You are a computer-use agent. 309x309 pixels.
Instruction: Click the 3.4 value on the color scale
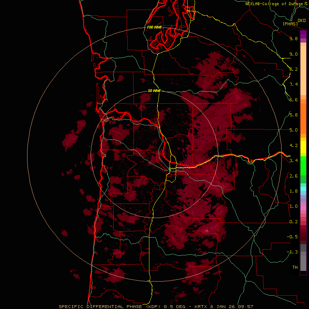pos(294,161)
